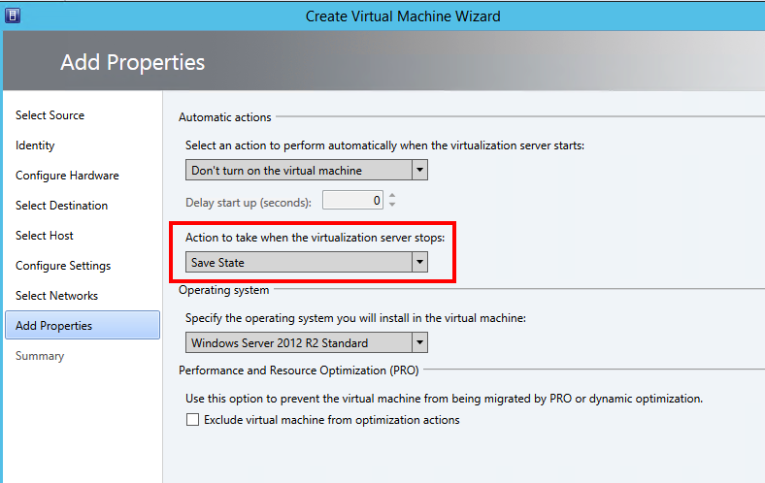Expand the Save State stop action dropdown
This screenshot has height=483, width=765.
point(419,262)
